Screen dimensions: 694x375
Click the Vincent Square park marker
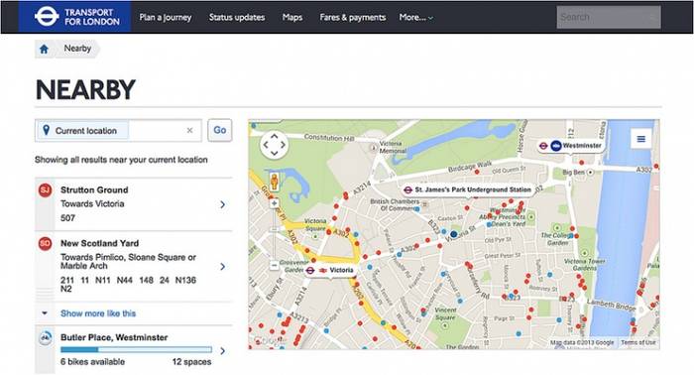(x=445, y=325)
